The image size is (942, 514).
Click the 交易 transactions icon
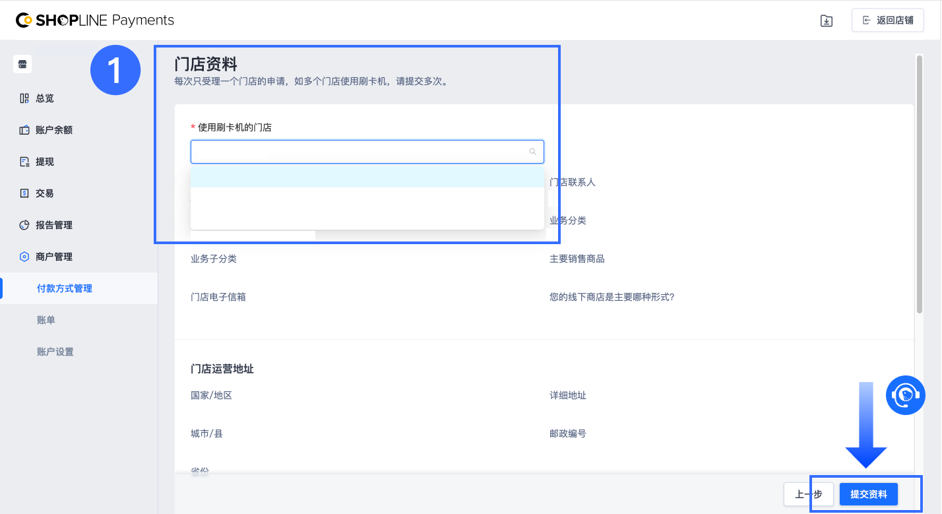(24, 193)
